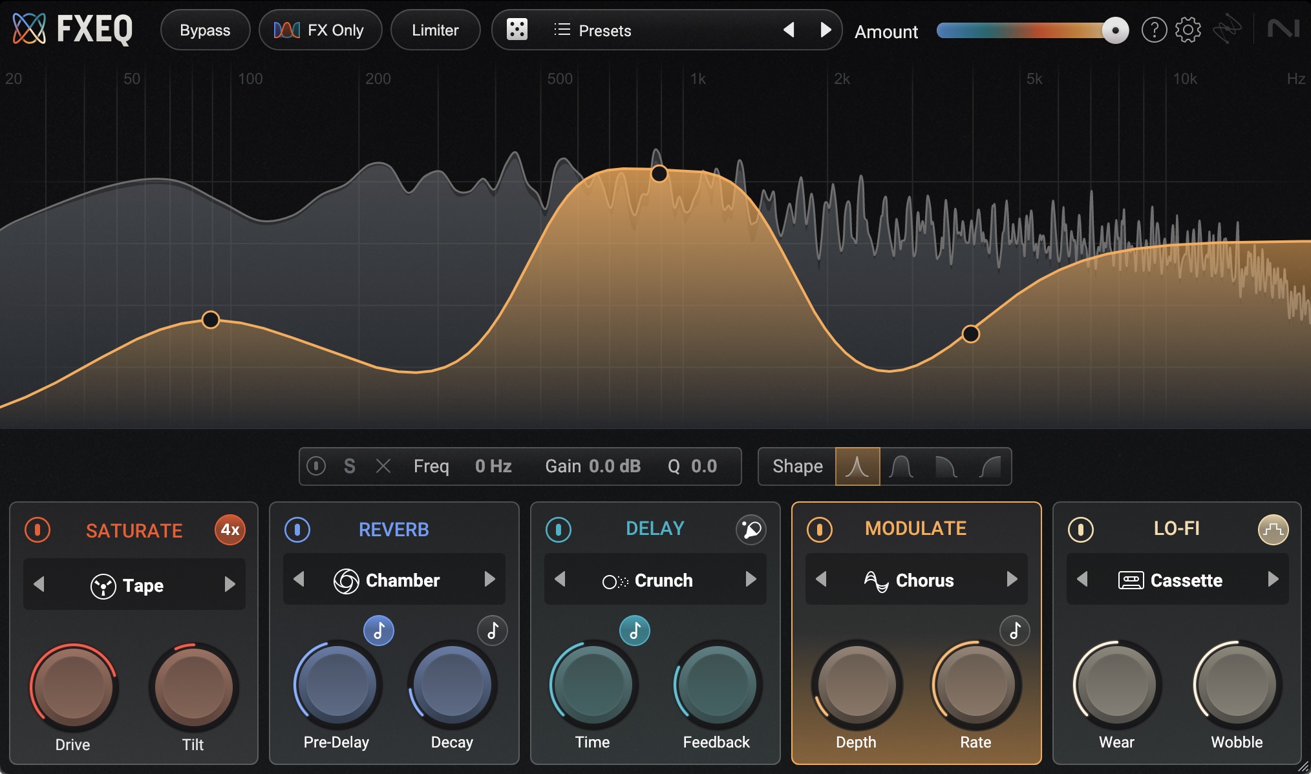
Task: Go to the previous preset arrow
Action: click(x=789, y=30)
